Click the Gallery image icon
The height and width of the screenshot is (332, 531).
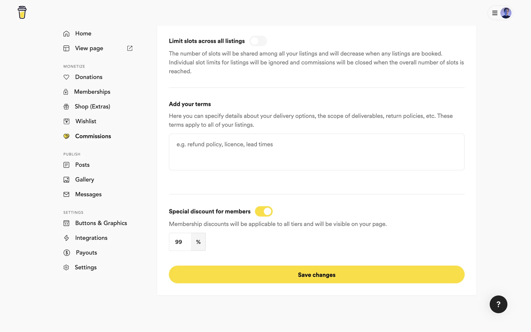[x=66, y=180]
